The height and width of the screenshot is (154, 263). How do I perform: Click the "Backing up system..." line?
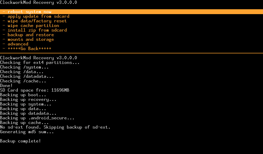click(x=26, y=104)
